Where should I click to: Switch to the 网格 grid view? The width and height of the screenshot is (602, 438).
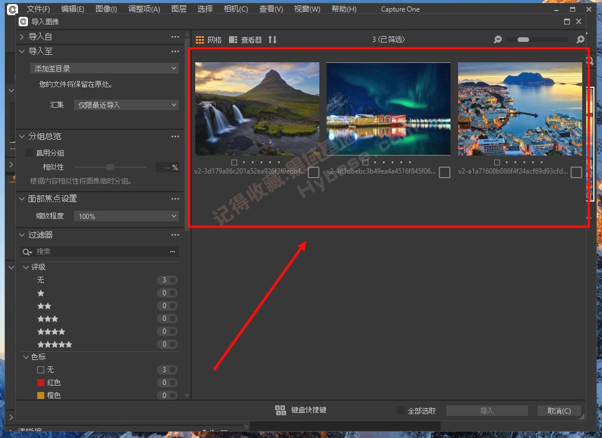coord(209,40)
